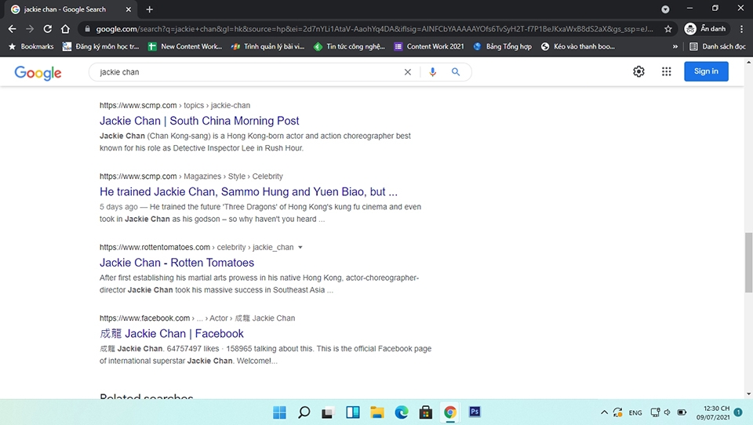Open Tin tức công nghệ bookmark

(349, 46)
